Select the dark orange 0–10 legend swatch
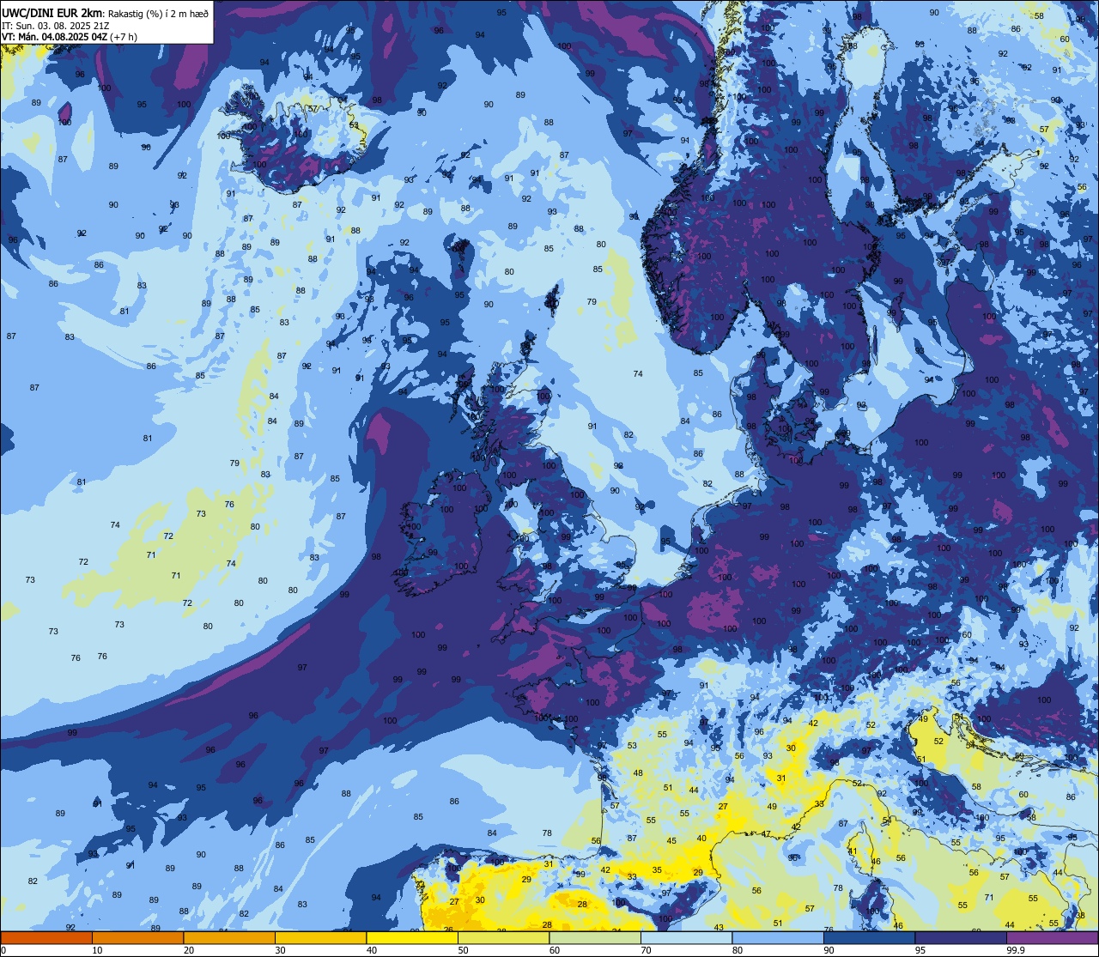This screenshot has width=1099, height=957. point(46,937)
